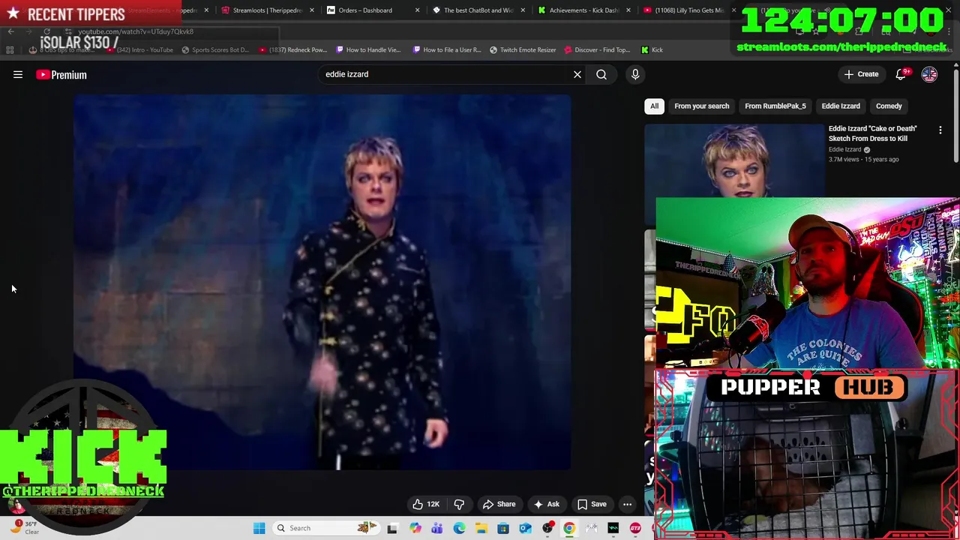Open the bookmarks apps grid icon

pyautogui.click(x=10, y=50)
